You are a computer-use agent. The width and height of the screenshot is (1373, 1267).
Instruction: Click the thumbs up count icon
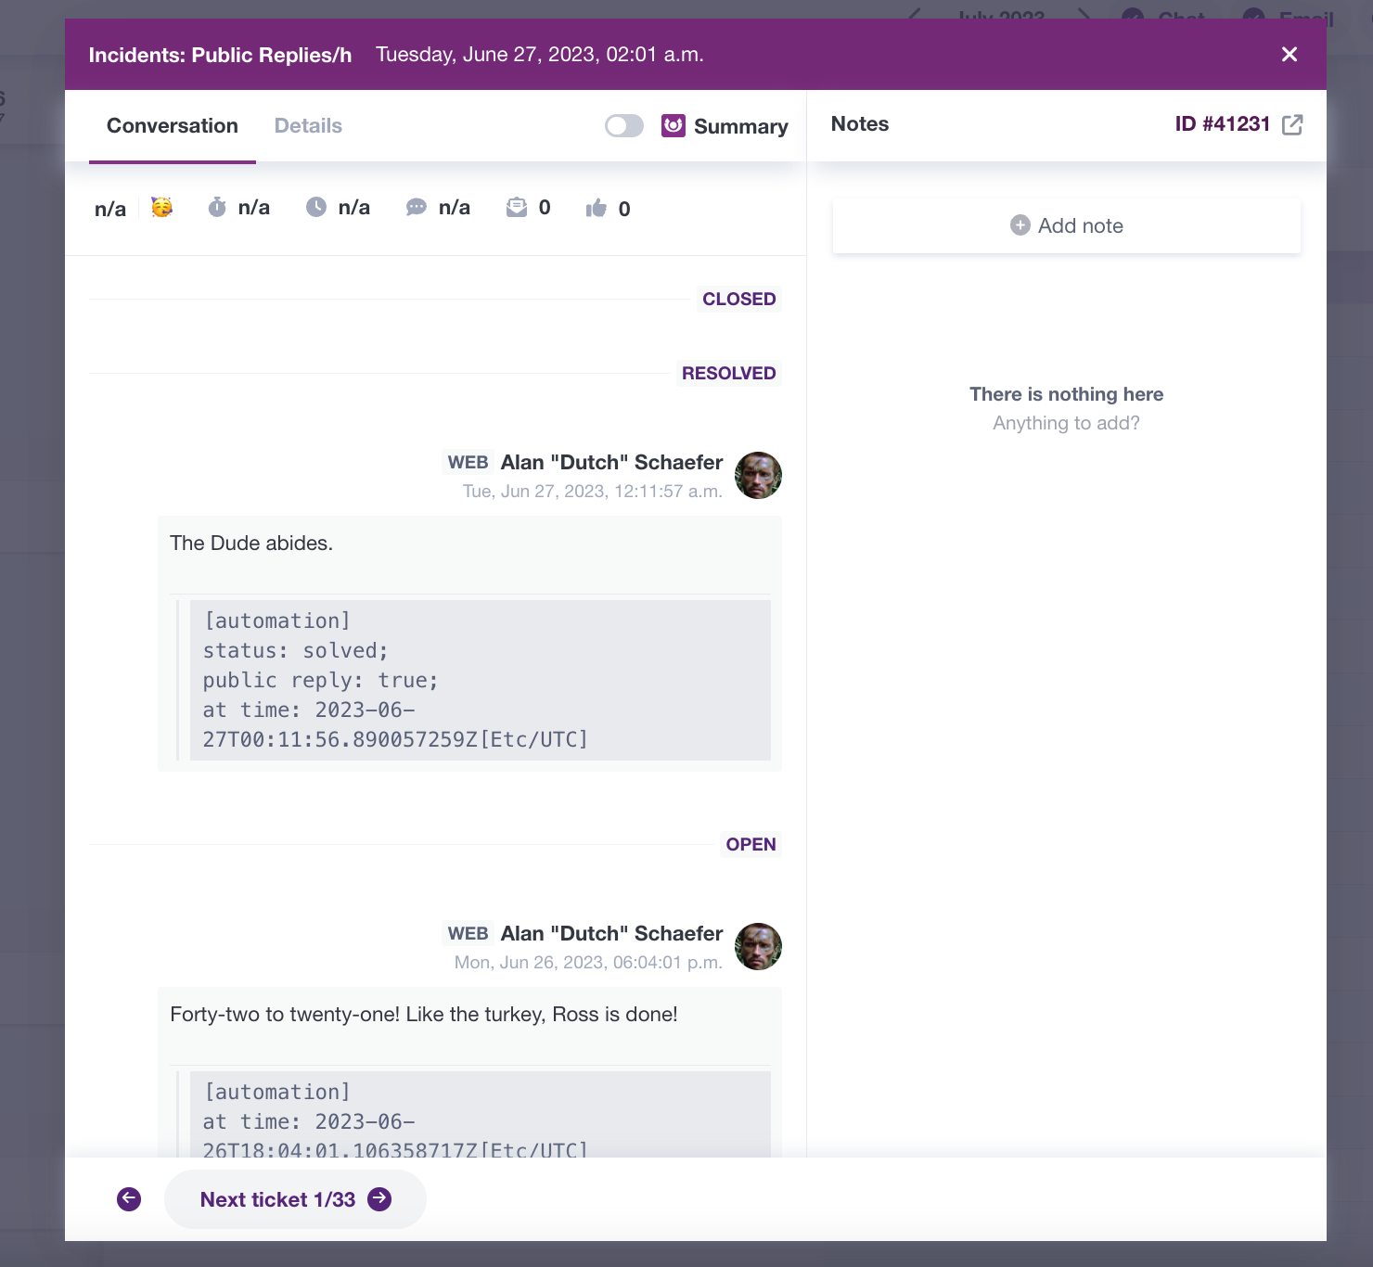597,208
